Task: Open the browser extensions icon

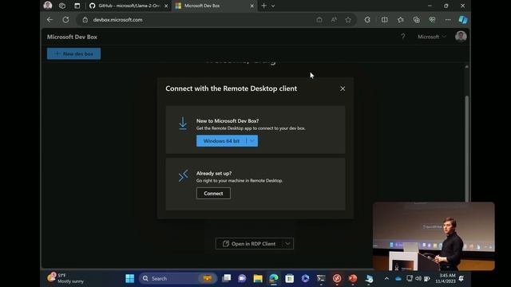Action: (367, 20)
